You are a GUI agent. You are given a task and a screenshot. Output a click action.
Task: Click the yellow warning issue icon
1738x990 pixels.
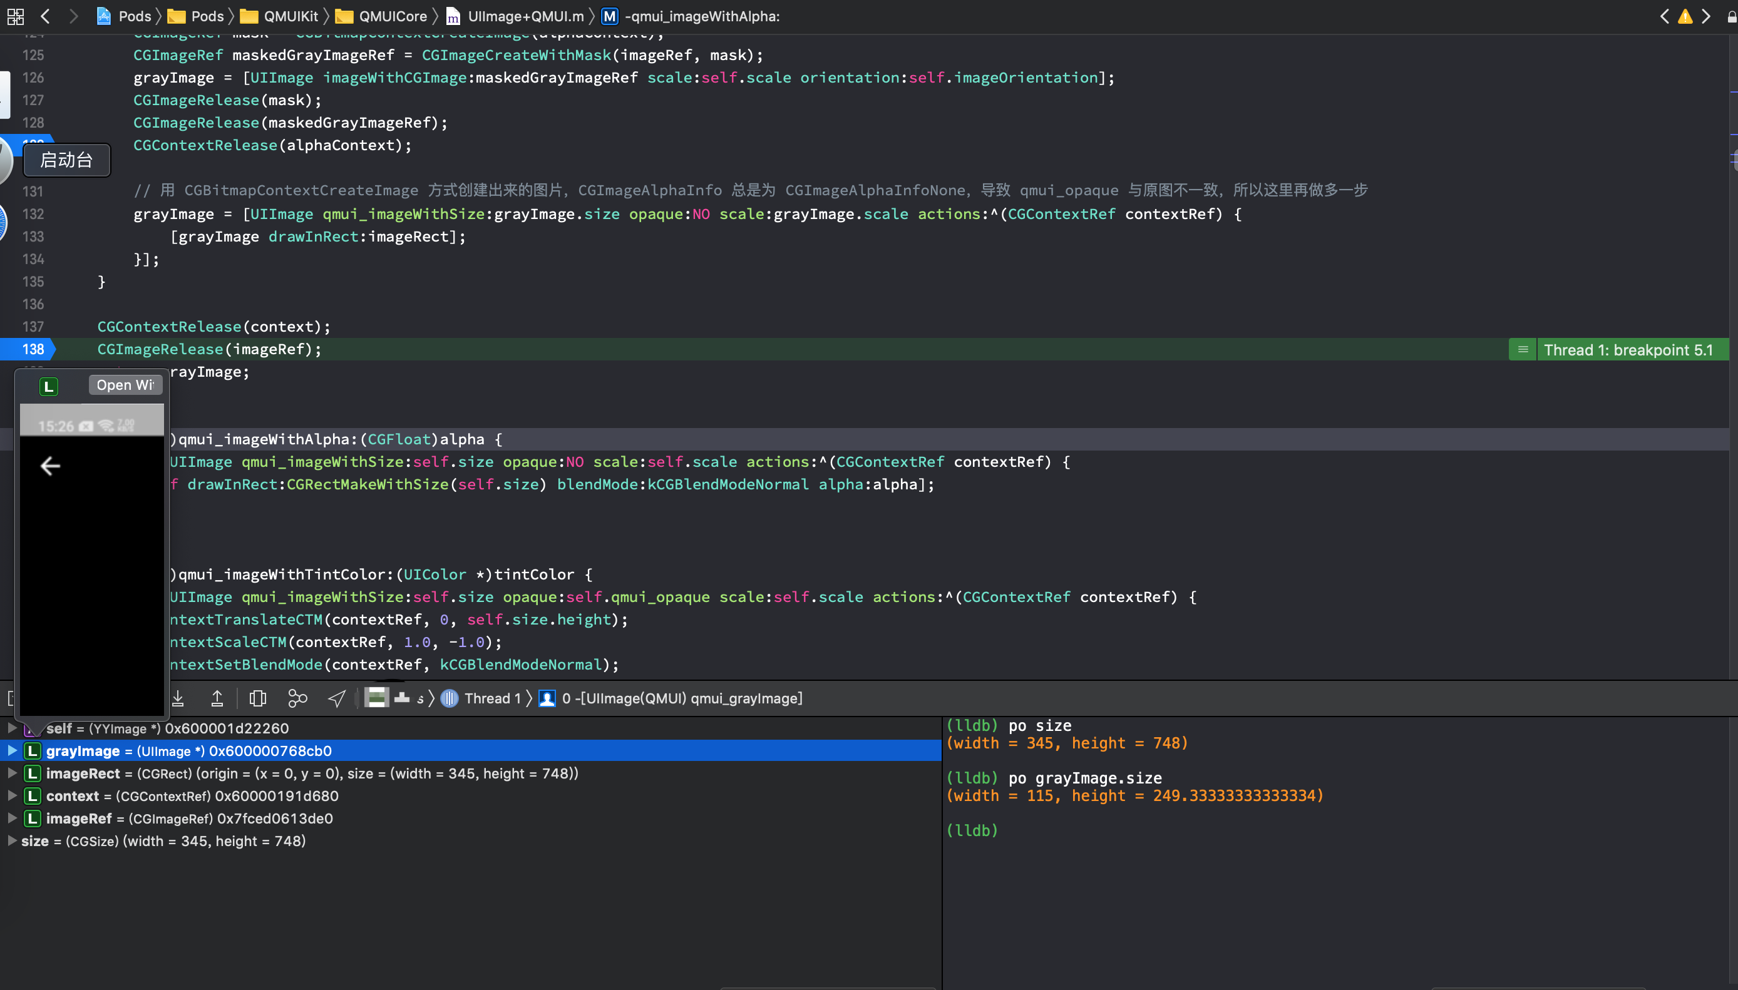[1685, 16]
